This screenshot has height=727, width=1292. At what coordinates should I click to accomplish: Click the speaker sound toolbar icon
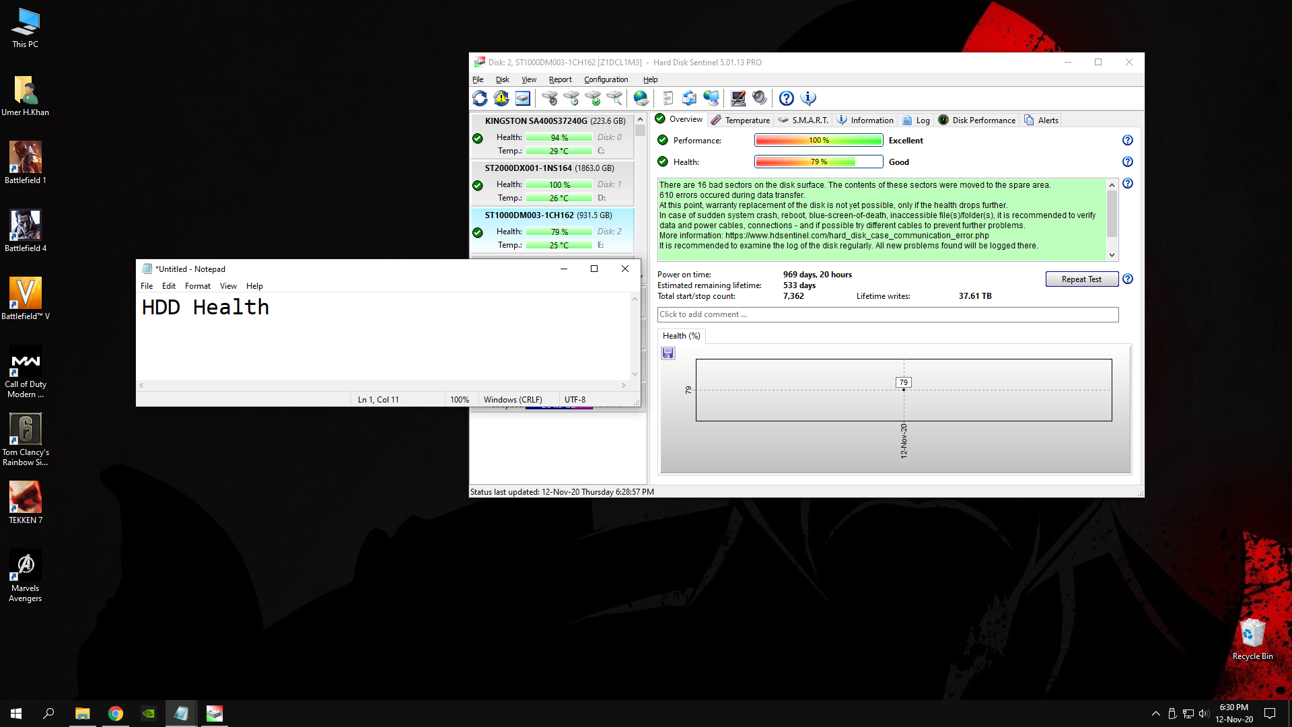tap(760, 98)
